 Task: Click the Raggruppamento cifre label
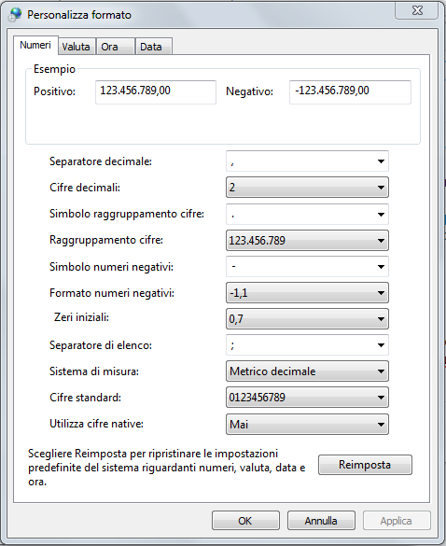pyautogui.click(x=106, y=240)
